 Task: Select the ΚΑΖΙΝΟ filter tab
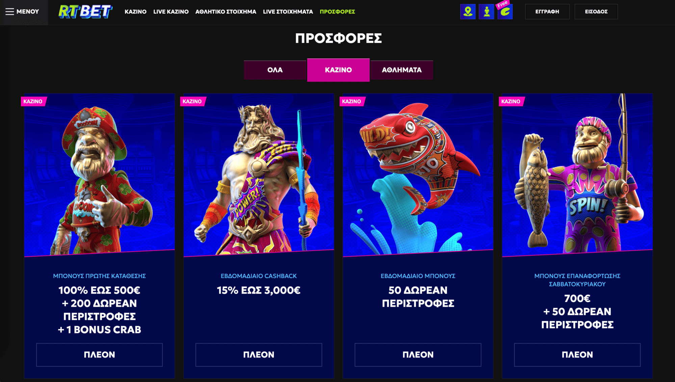[338, 70]
